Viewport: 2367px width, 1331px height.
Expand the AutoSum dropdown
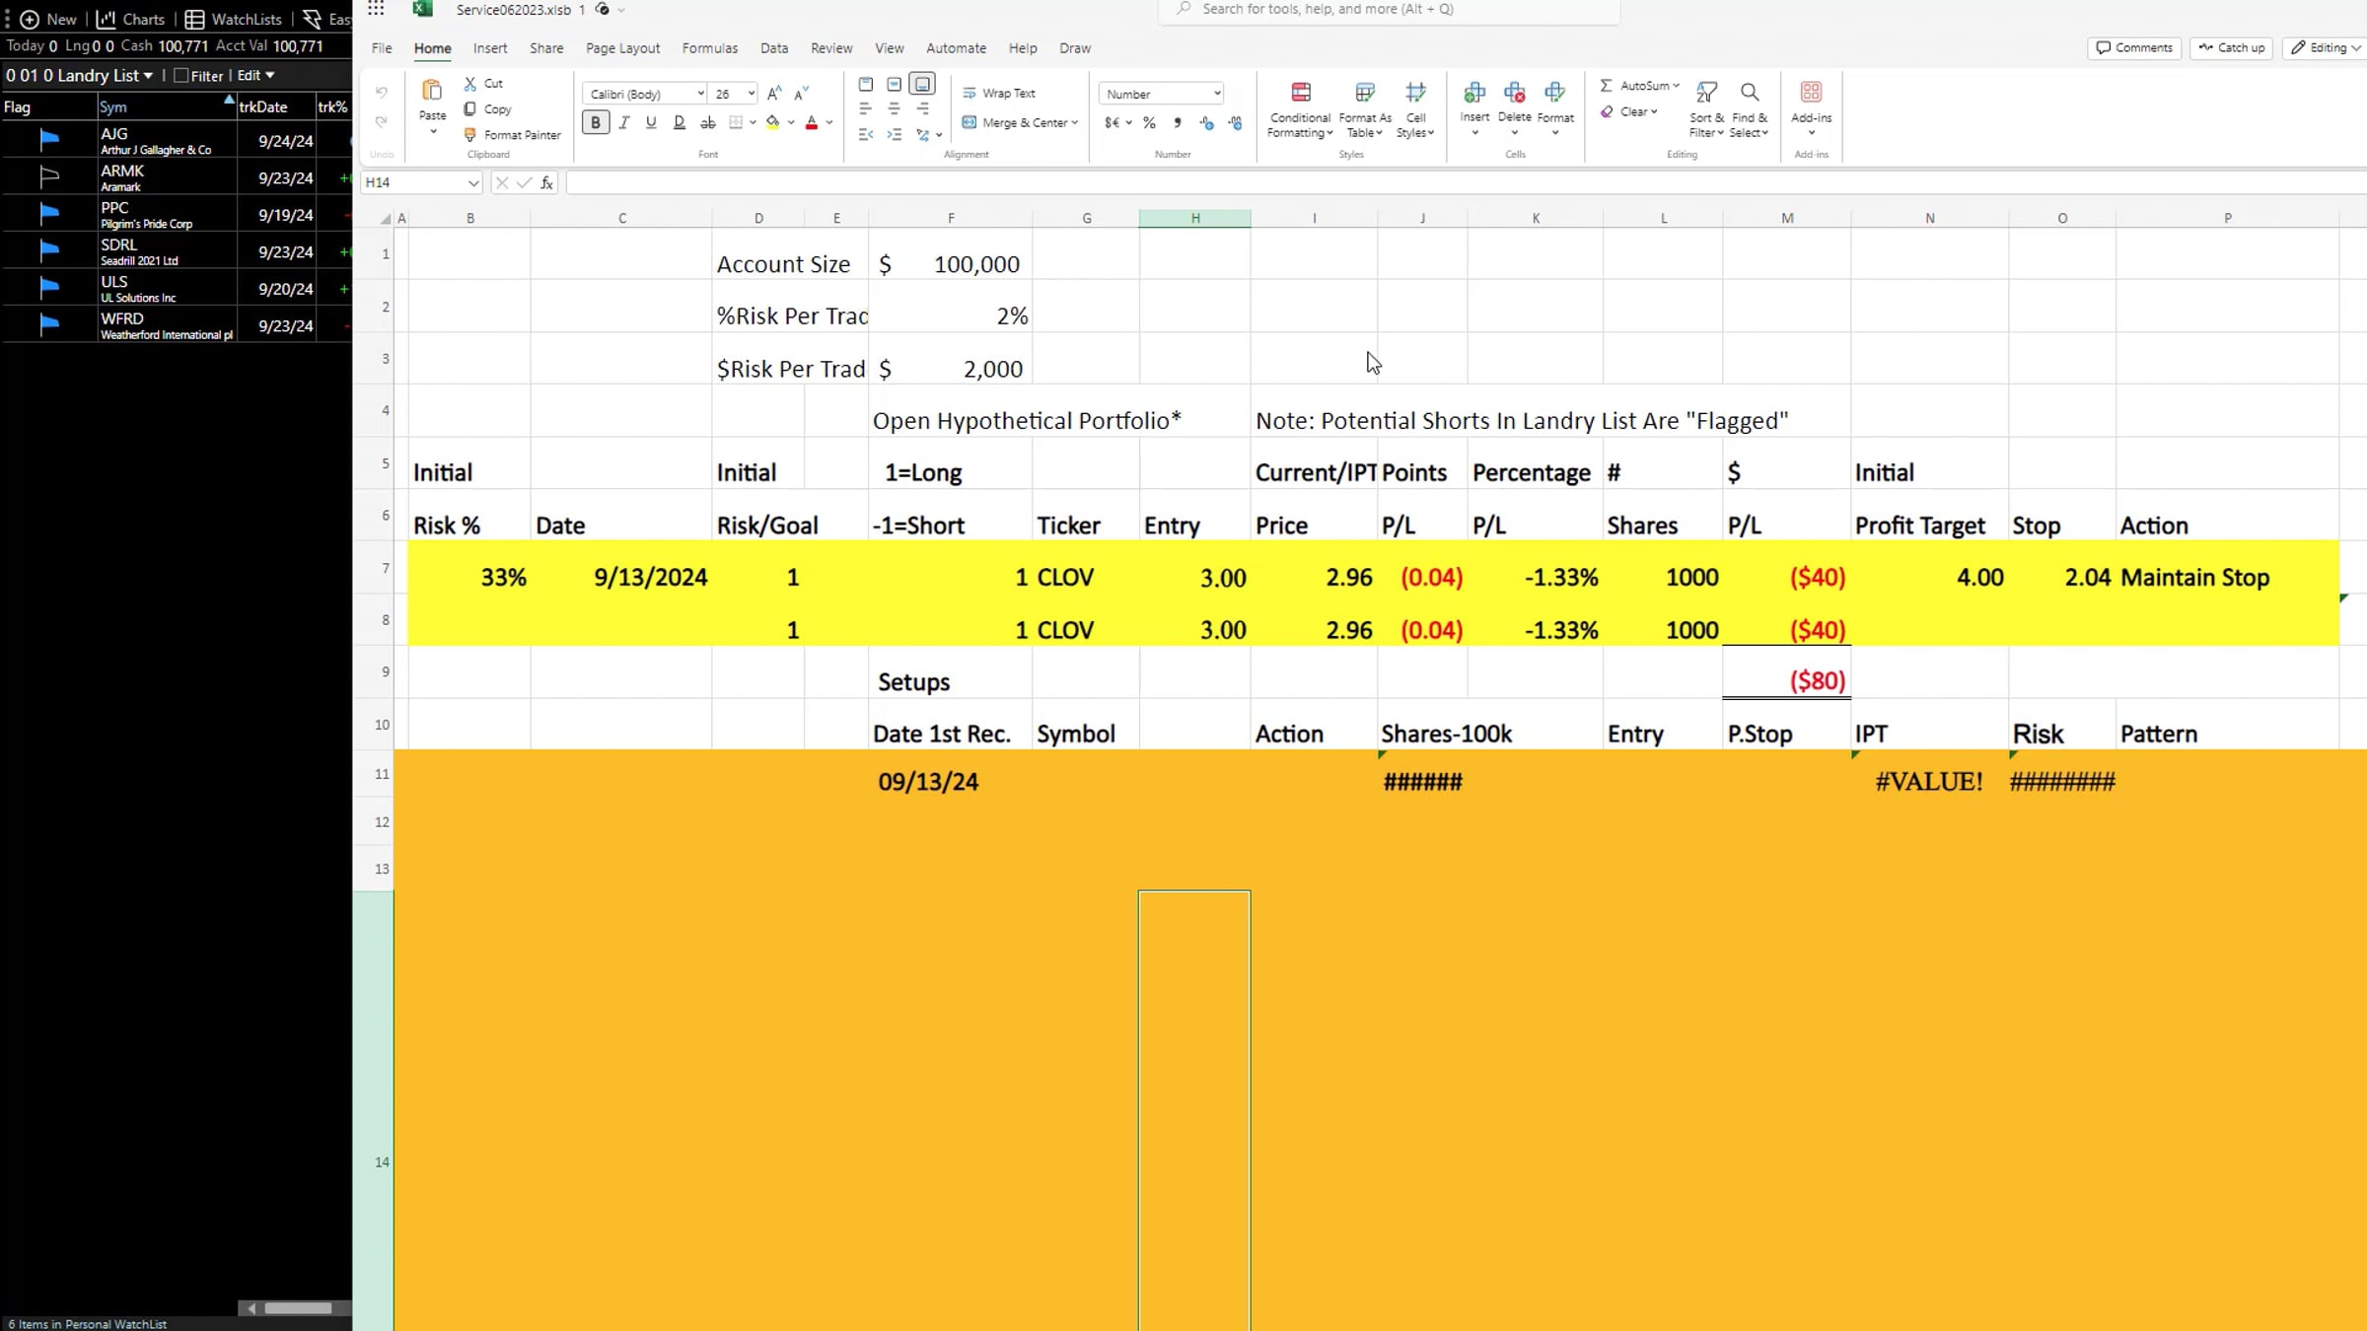pyautogui.click(x=1676, y=86)
